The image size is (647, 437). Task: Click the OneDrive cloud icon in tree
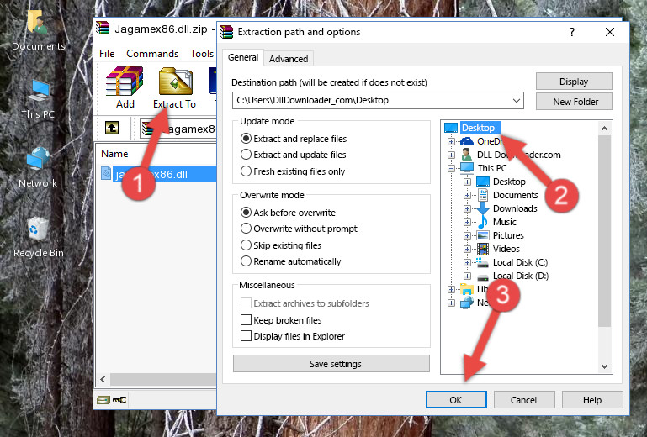467,141
